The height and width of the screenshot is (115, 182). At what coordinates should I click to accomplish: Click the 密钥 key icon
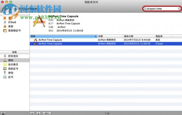click(5, 73)
